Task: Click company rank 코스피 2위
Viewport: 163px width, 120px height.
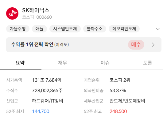Action: (x=120, y=80)
